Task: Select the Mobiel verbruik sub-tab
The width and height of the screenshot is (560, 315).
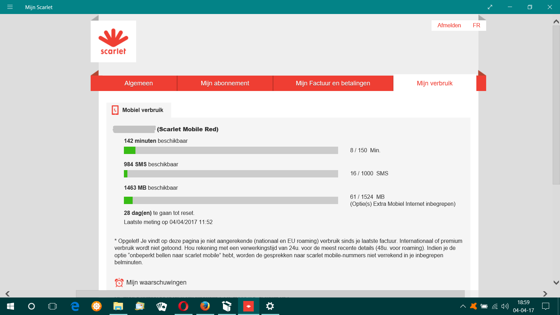Action: coord(139,110)
